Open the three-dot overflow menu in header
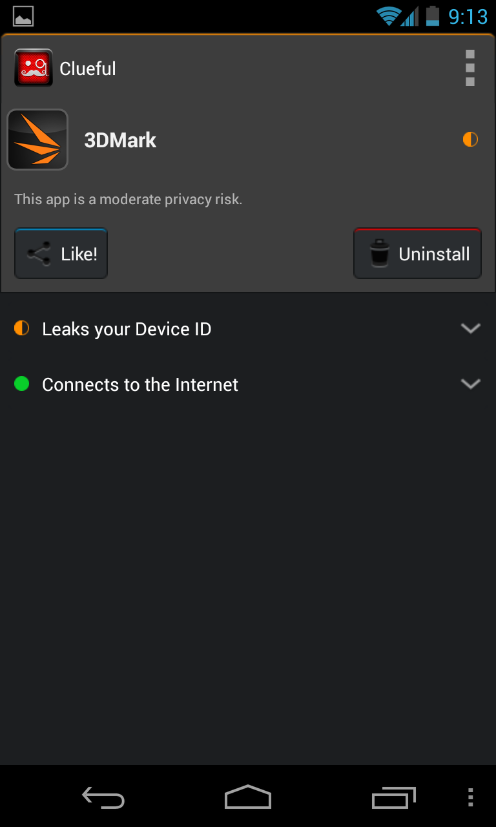 [x=470, y=68]
